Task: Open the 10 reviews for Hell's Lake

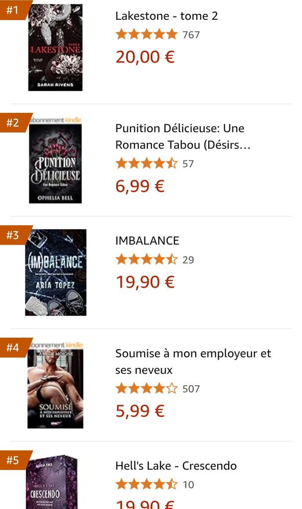Action: coord(188,485)
